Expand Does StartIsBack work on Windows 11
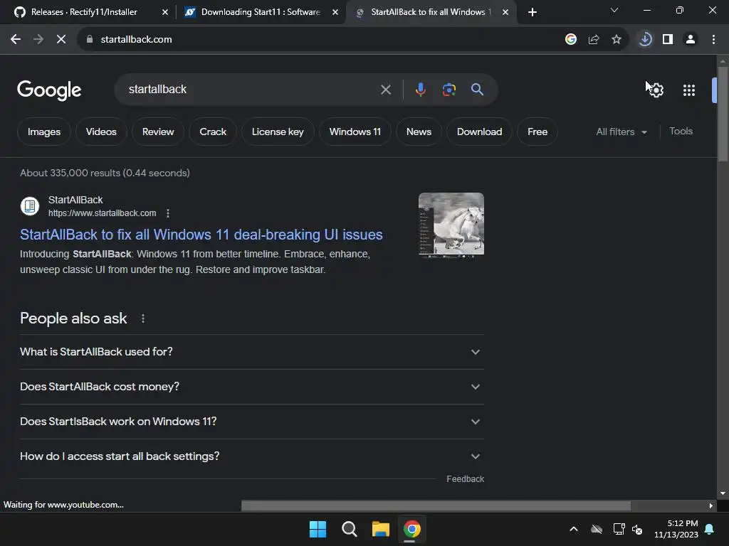The width and height of the screenshot is (729, 546). point(252,422)
